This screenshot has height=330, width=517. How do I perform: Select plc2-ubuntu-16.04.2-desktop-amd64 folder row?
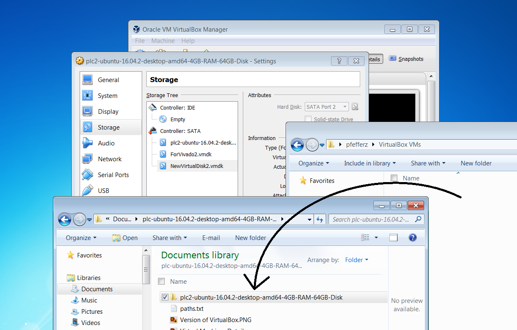[x=274, y=297]
